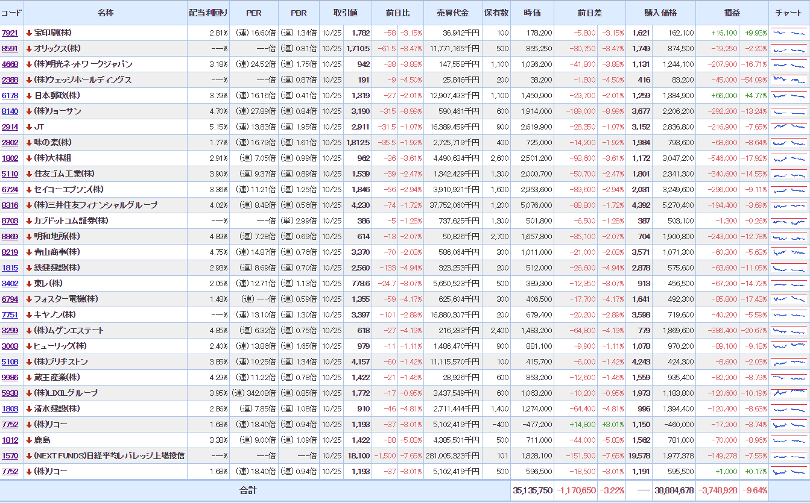Open the code link 5938 for LIXILグループ
This screenshot has width=810, height=503.
10,393
